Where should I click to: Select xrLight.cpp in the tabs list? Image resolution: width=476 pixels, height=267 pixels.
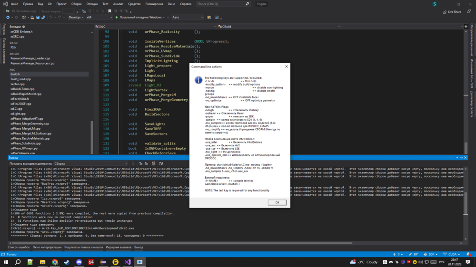18,114
